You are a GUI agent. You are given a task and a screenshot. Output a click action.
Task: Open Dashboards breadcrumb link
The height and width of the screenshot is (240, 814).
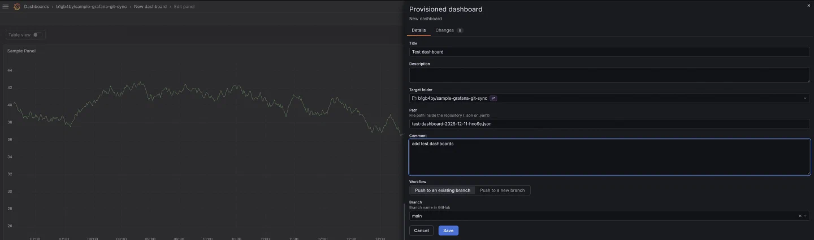click(x=36, y=7)
